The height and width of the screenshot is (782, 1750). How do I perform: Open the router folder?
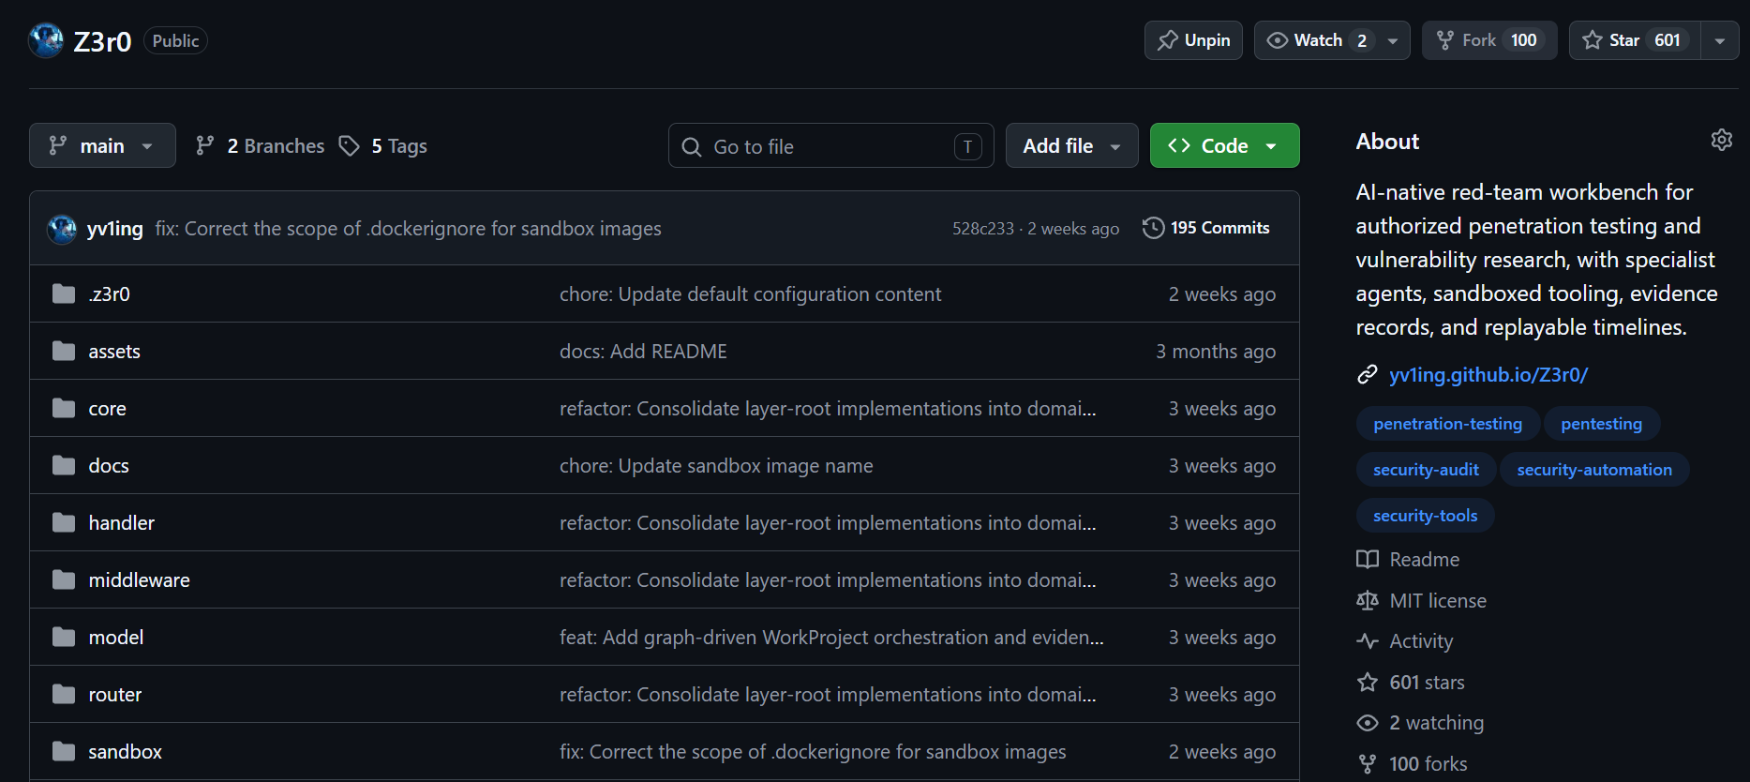[x=115, y=695]
